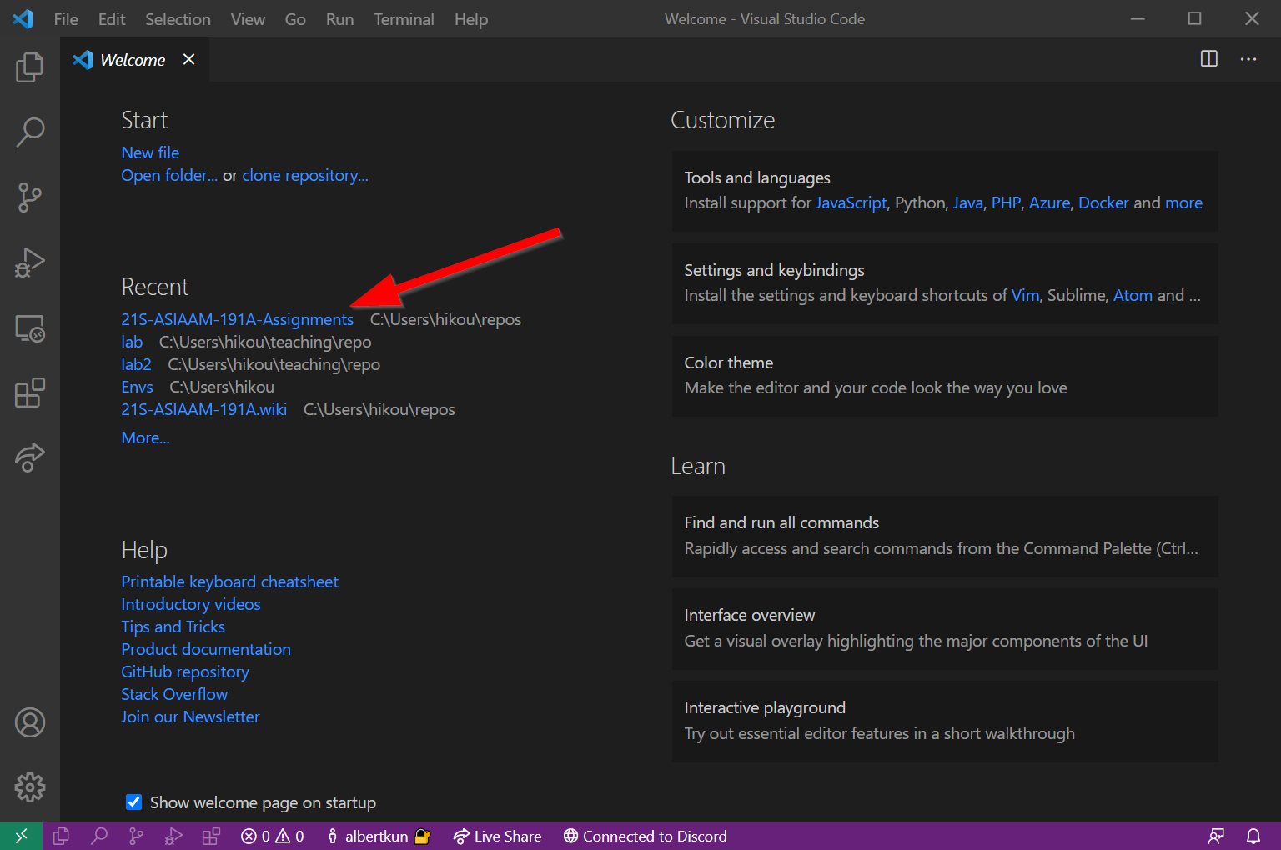1281x850 pixels.
Task: Click the errors and warnings status indicator
Action: click(x=272, y=836)
